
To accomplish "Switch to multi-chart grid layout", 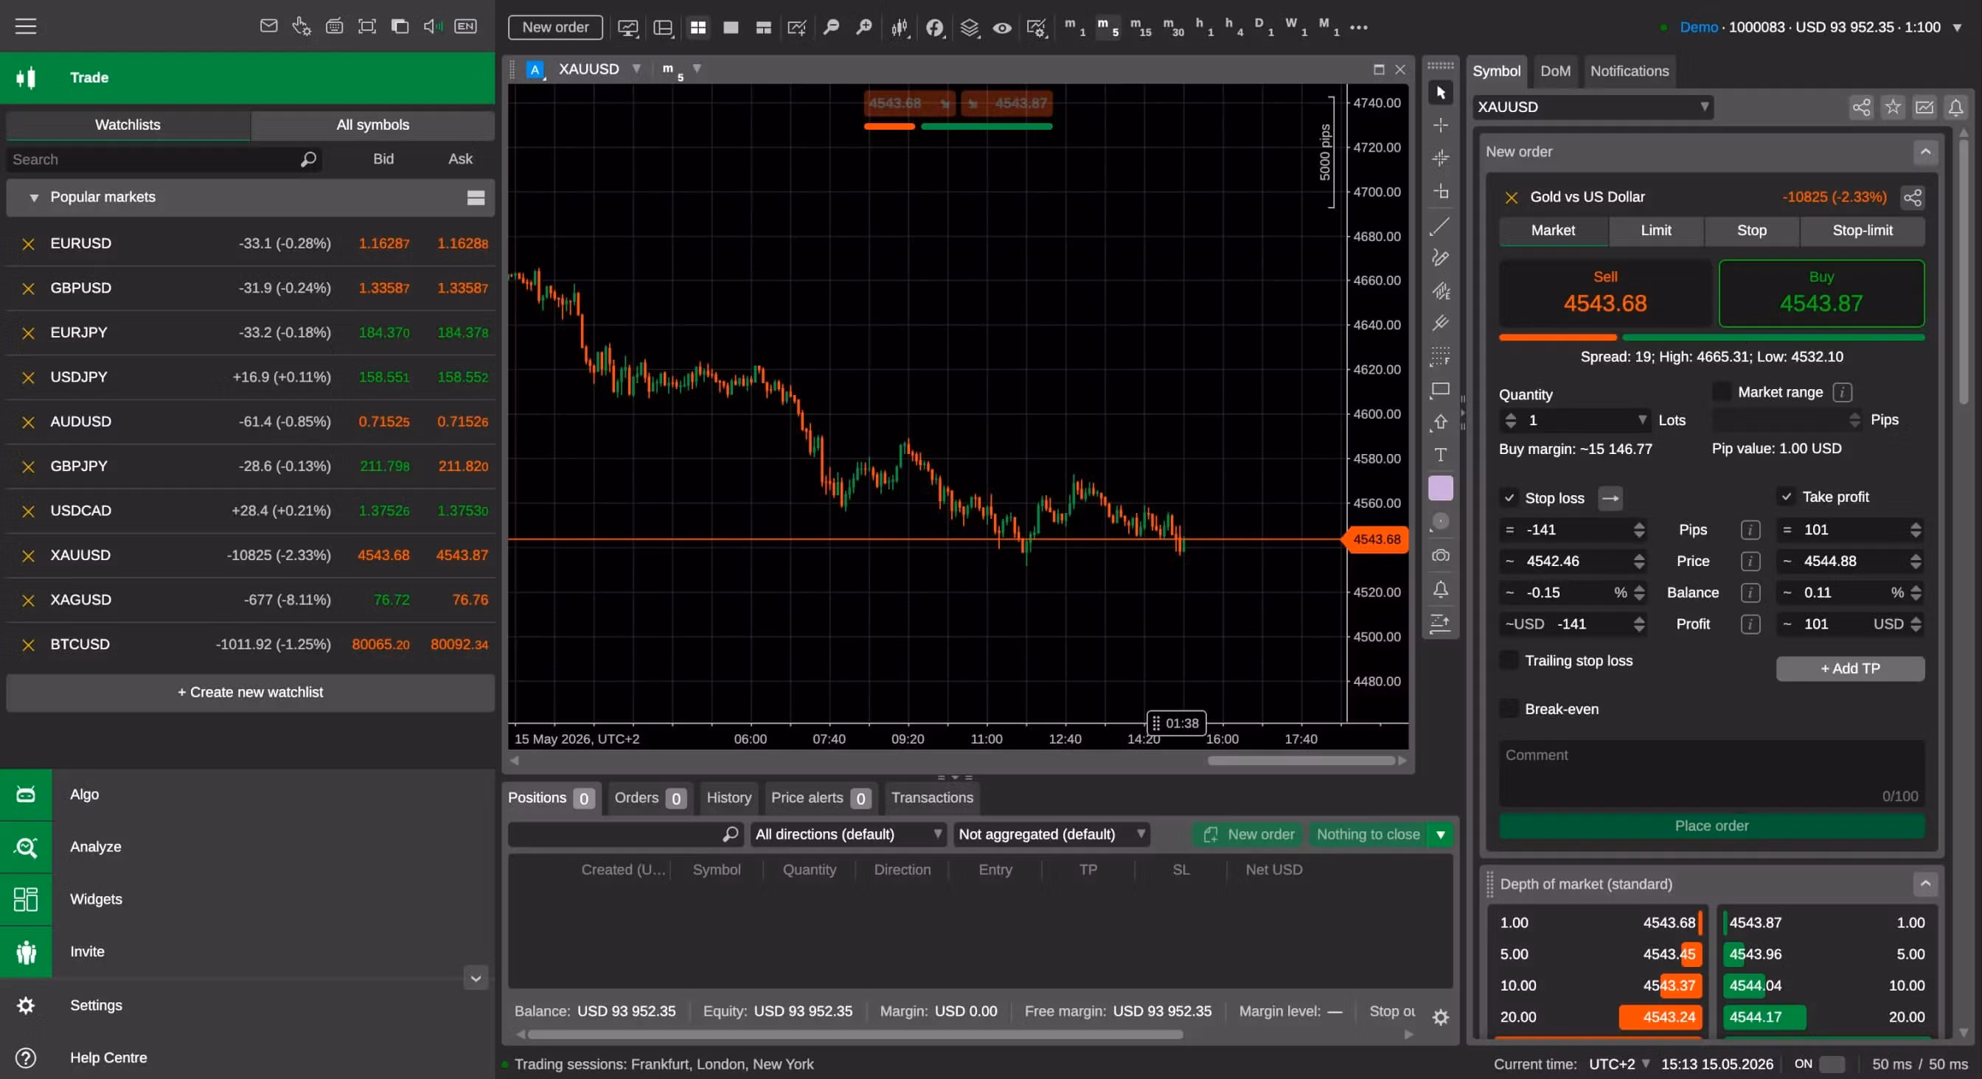I will pyautogui.click(x=698, y=28).
